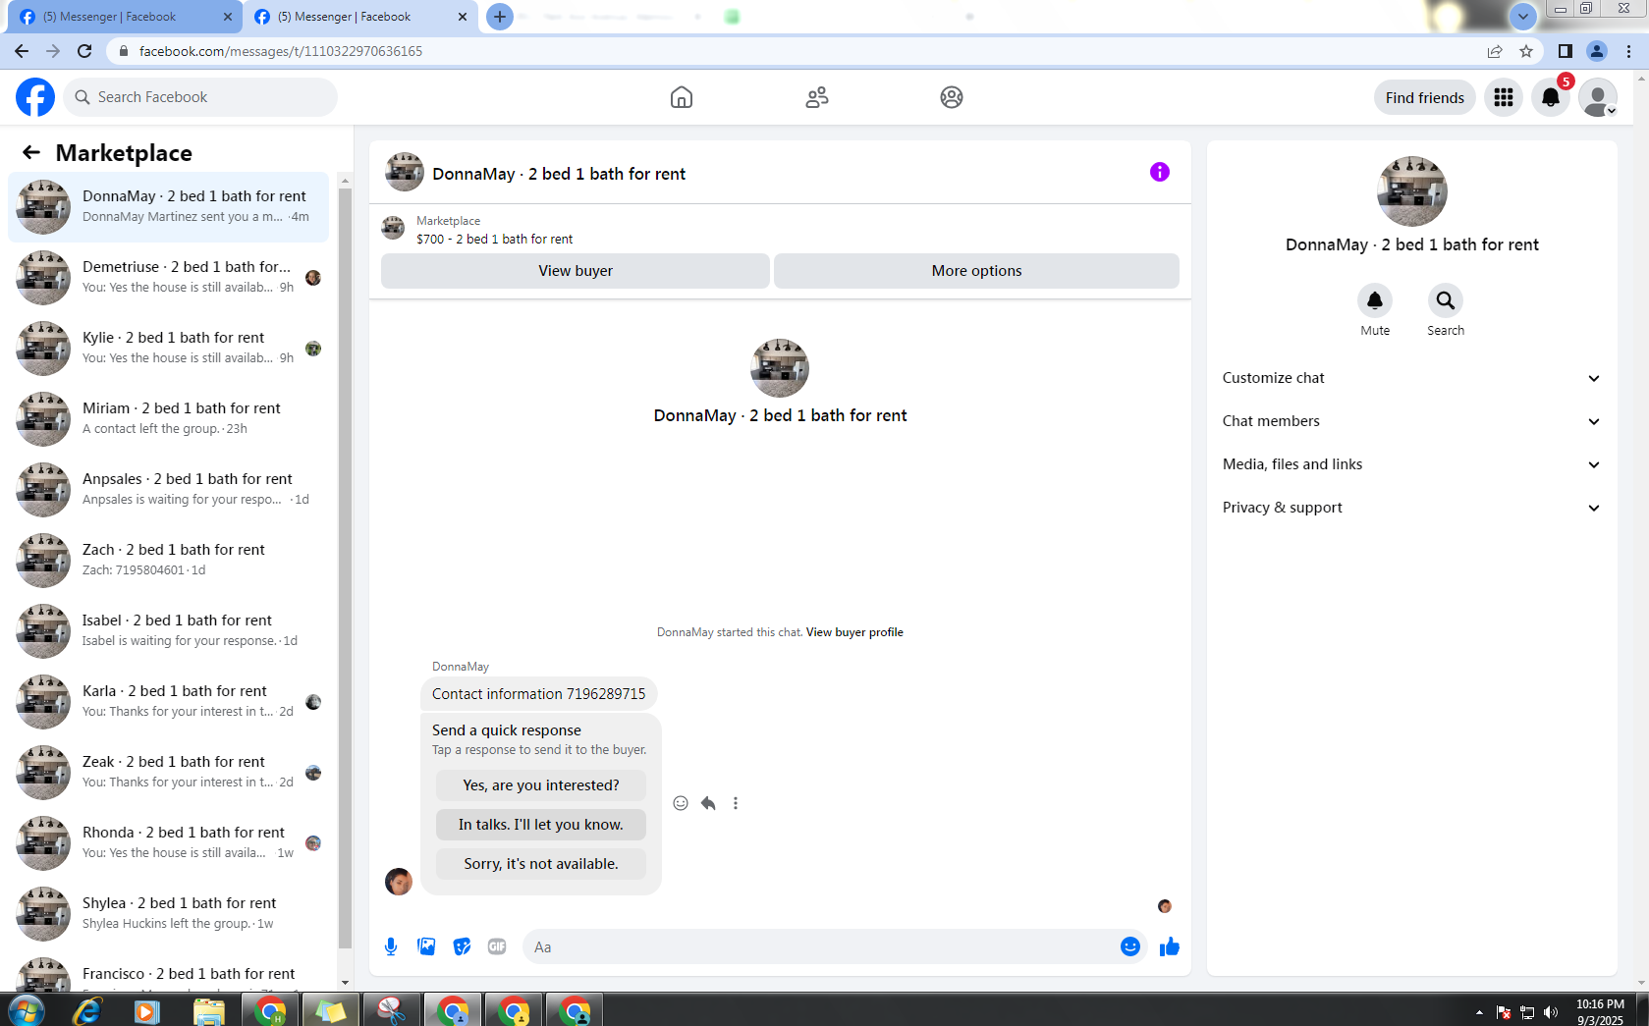Open the account profile menu avatar
Screen dimensions: 1649x1026
coord(1598,97)
